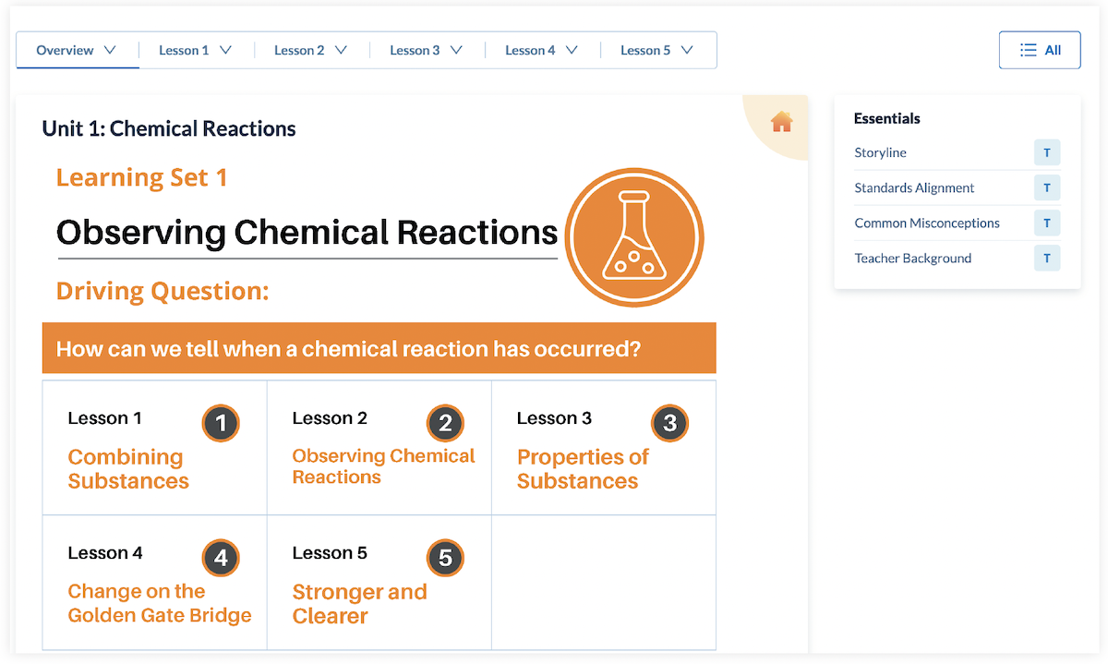Click the numbered circle on Lesson 3 card

click(x=669, y=423)
